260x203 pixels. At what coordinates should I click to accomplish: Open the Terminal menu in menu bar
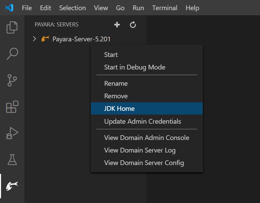(165, 8)
